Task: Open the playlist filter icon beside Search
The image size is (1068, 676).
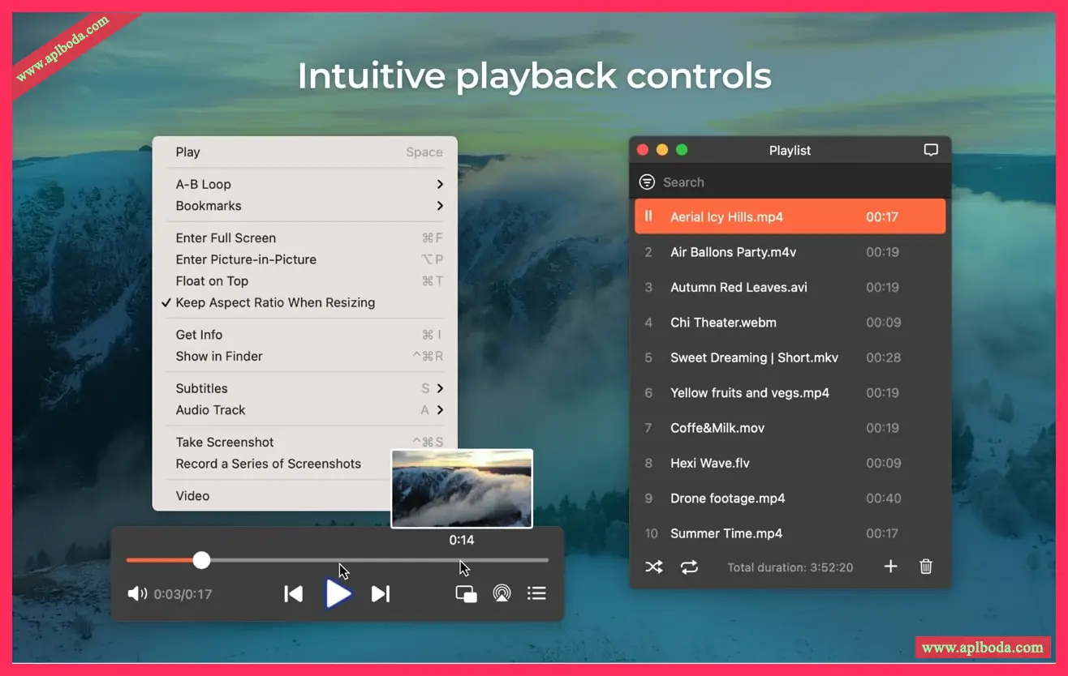Action: pos(647,182)
